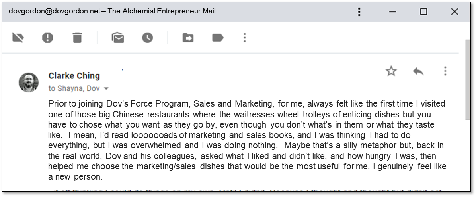The image size is (476, 197).
Task: Reply to Clarke Ching's message
Action: click(x=418, y=71)
